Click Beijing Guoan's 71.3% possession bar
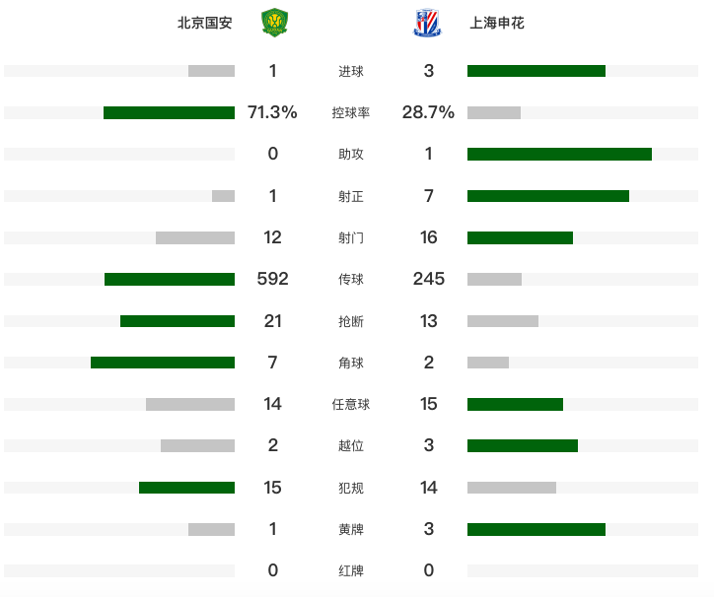The width and height of the screenshot is (714, 597). click(x=169, y=113)
